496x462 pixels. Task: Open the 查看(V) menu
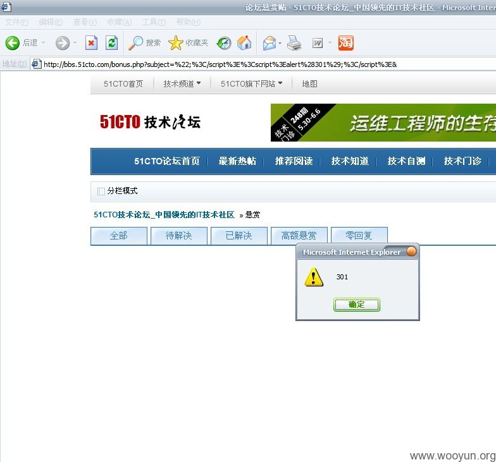[85, 21]
